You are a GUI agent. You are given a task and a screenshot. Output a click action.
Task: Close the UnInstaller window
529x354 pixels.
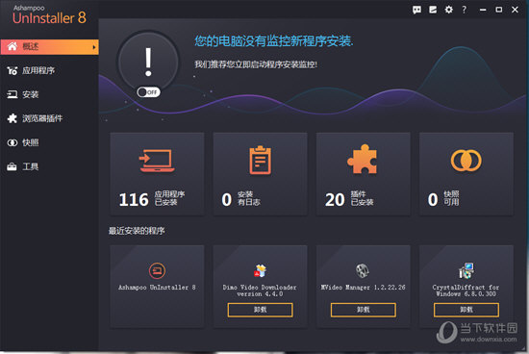515,10
